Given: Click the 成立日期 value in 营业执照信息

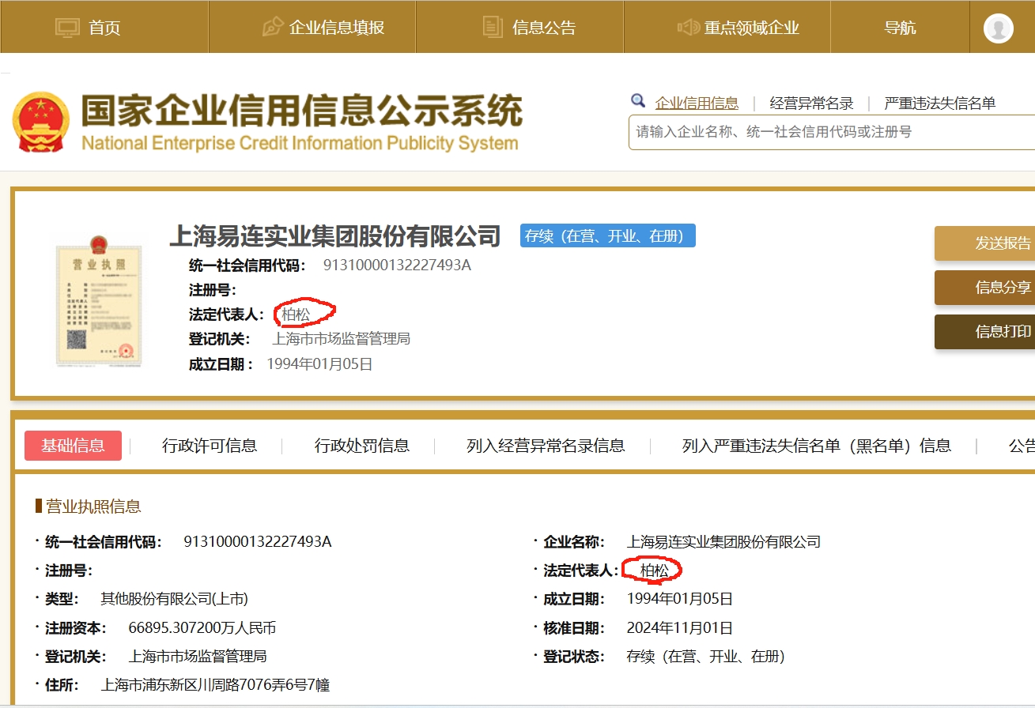Looking at the screenshot, I should click(680, 599).
